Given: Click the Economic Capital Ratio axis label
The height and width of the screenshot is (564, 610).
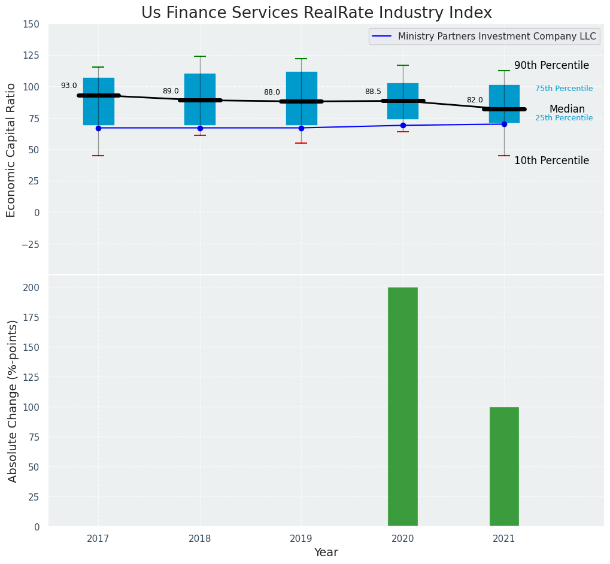Looking at the screenshot, I should [x=11, y=149].
